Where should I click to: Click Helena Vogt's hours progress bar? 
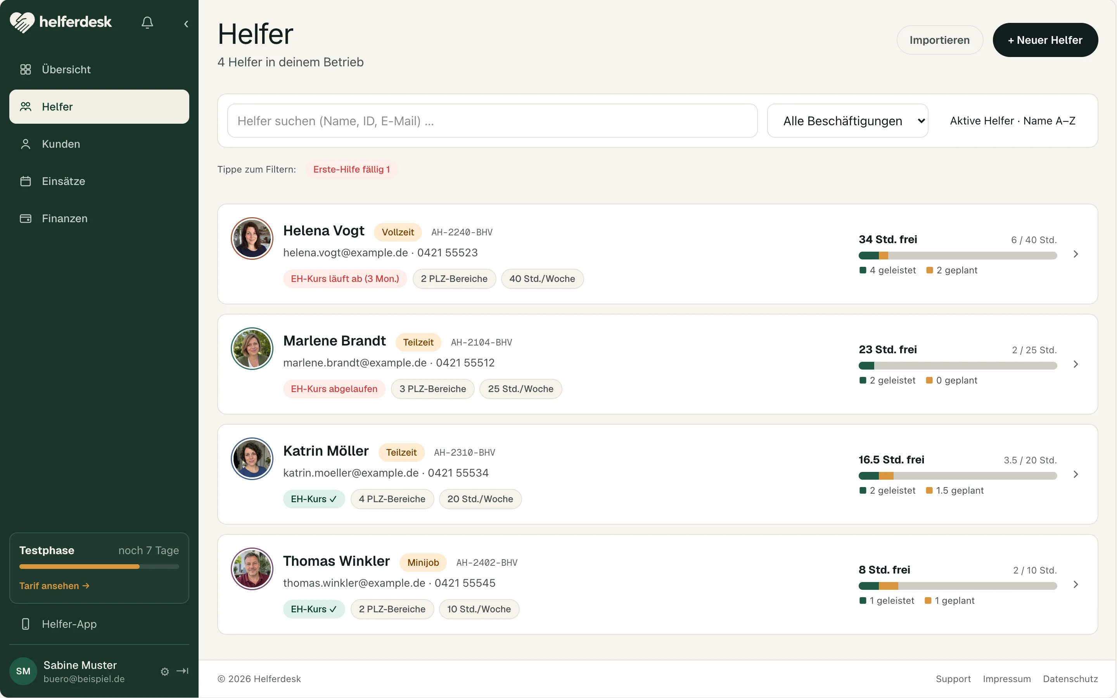[958, 255]
